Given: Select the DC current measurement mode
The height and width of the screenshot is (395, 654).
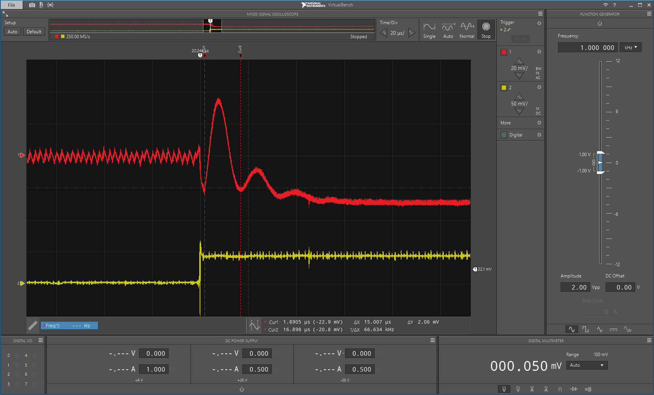Looking at the screenshot, I should [532, 389].
